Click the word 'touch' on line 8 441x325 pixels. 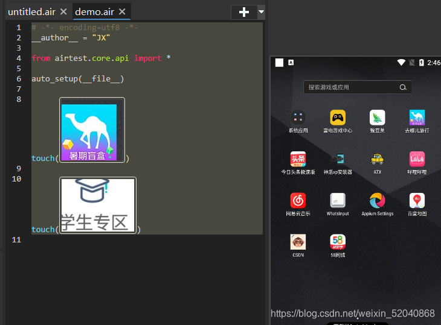click(x=43, y=159)
